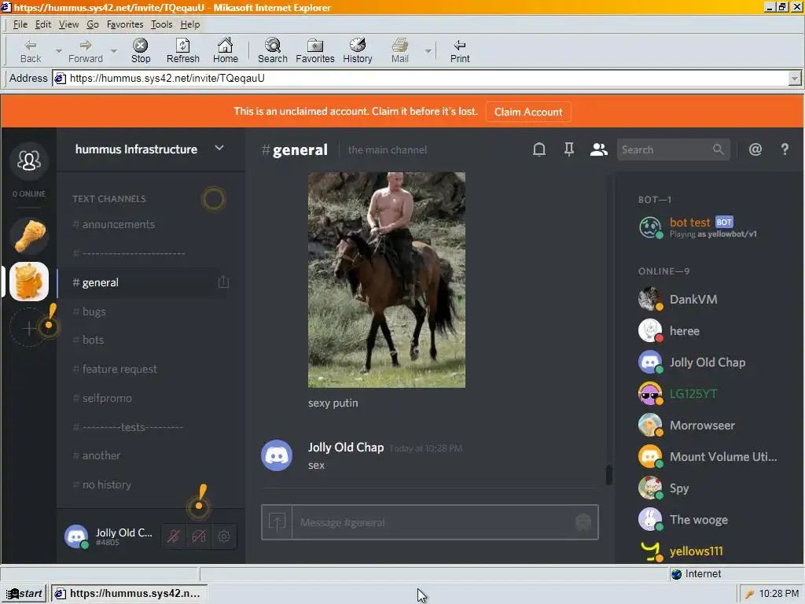Refresh the current page
Viewport: 805px width, 604px height.
click(182, 51)
